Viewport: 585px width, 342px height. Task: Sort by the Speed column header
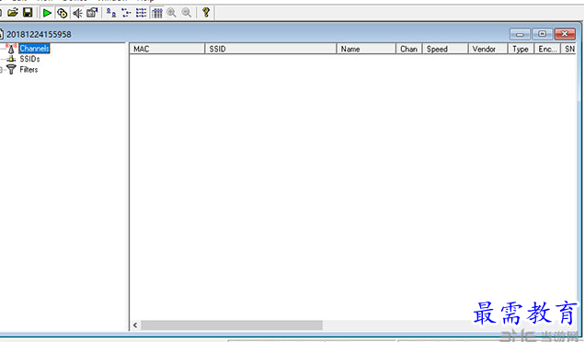pos(445,49)
